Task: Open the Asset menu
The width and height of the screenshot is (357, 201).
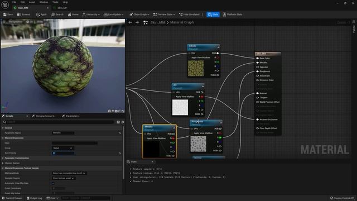Action: pyautogui.click(x=32, y=2)
